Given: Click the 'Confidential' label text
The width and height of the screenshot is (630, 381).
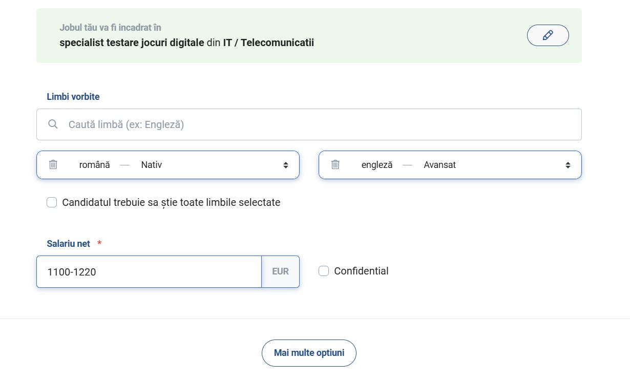Looking at the screenshot, I should pyautogui.click(x=361, y=271).
